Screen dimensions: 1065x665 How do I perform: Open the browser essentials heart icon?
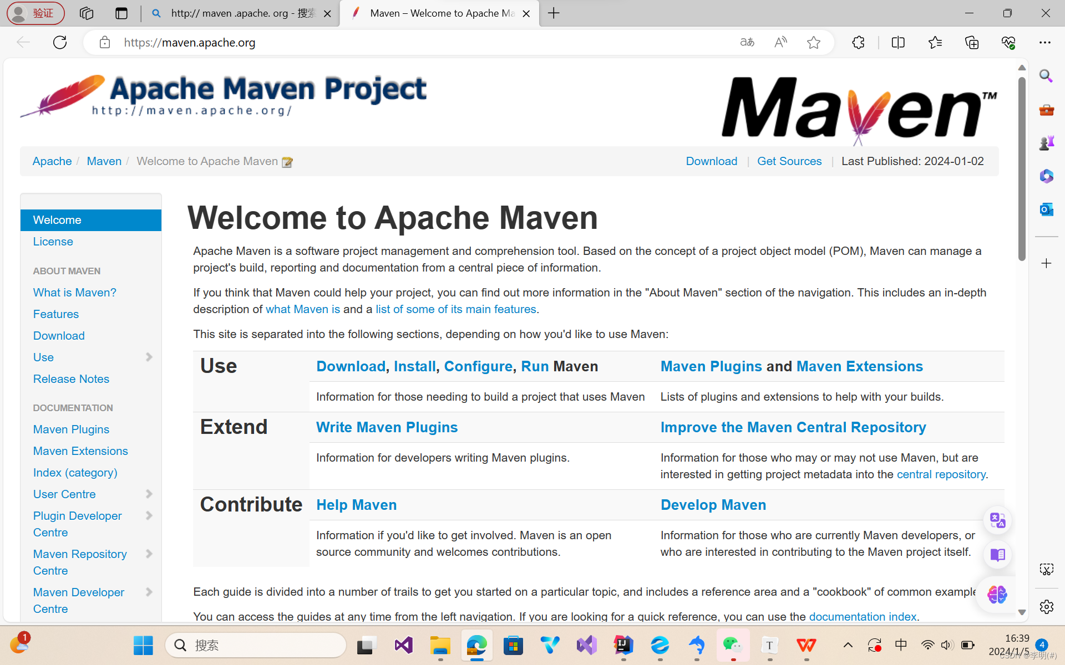tap(1008, 43)
